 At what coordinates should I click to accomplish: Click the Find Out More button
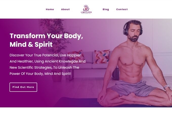(23, 87)
